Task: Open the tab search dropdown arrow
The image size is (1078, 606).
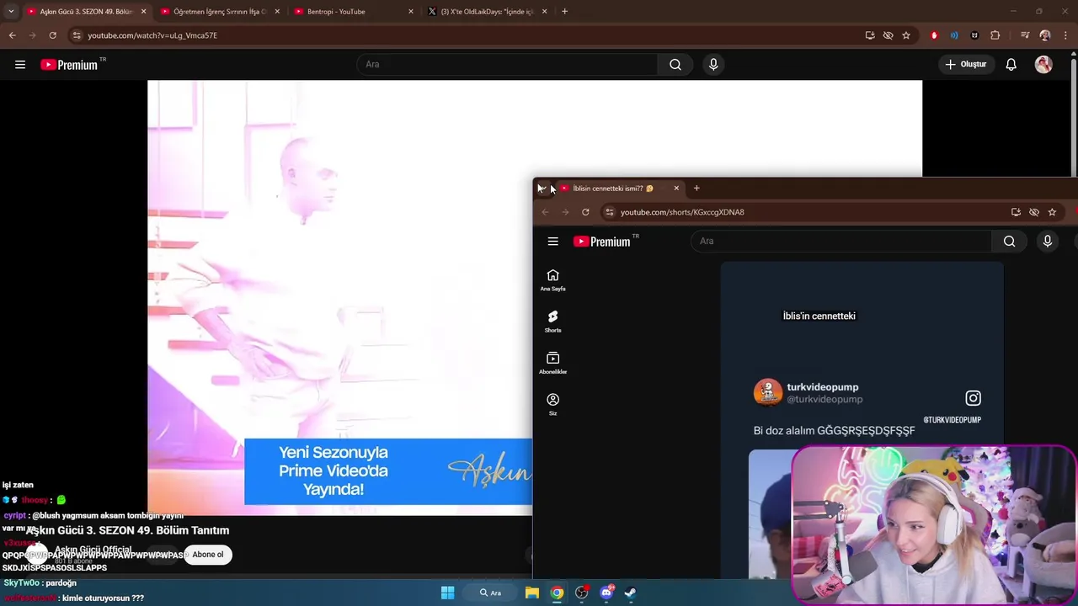Action: point(11,12)
